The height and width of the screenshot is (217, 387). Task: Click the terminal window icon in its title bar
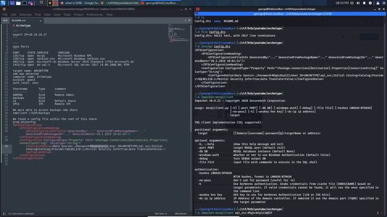click(x=198, y=9)
